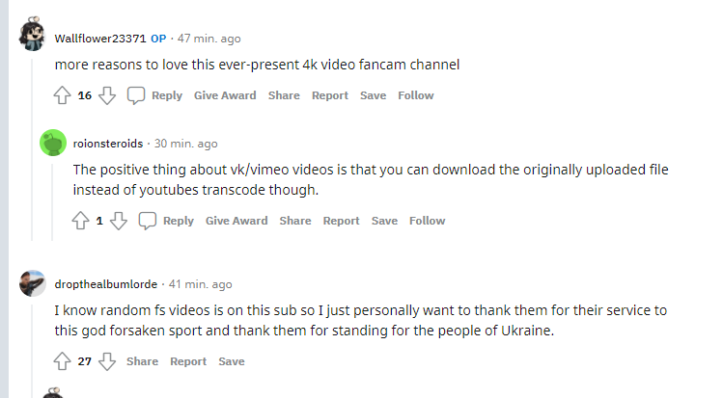Downvote roionsteroids' comment
This screenshot has height=398, width=723.
tap(119, 221)
